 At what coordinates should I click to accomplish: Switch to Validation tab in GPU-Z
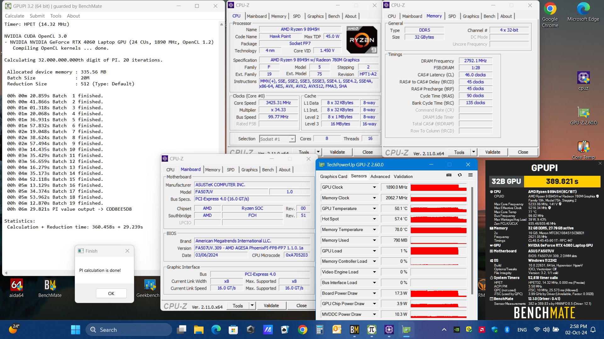403,177
